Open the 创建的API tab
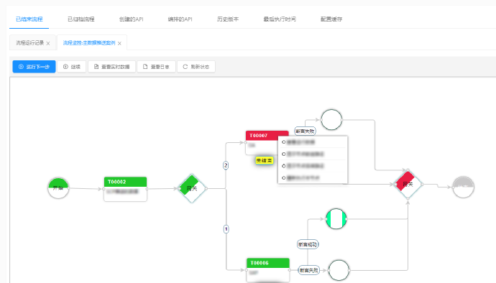496x283 pixels. 131,19
